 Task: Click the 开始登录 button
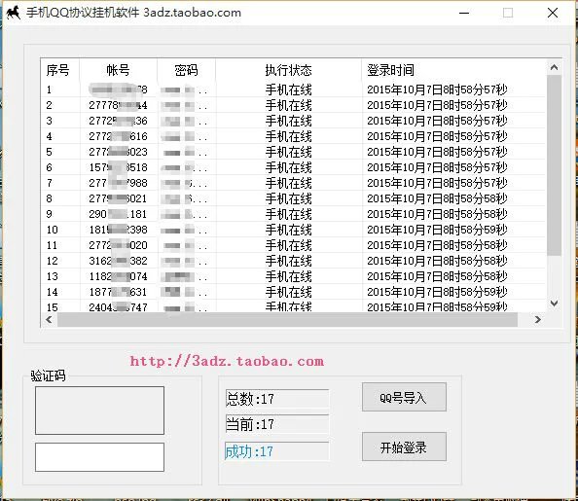point(404,447)
